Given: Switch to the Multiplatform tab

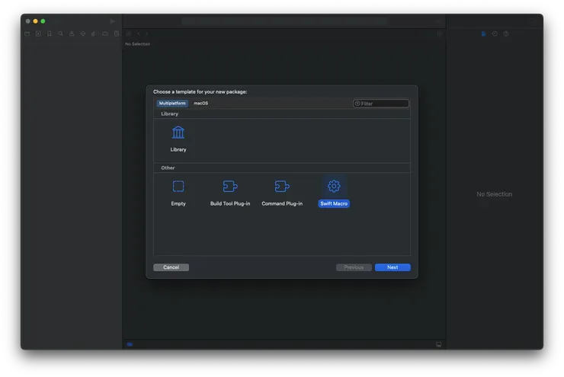Looking at the screenshot, I should 172,103.
